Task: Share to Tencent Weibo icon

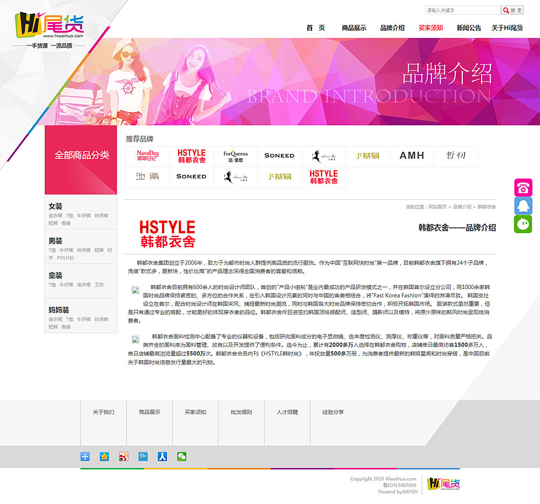Action: click(143, 456)
